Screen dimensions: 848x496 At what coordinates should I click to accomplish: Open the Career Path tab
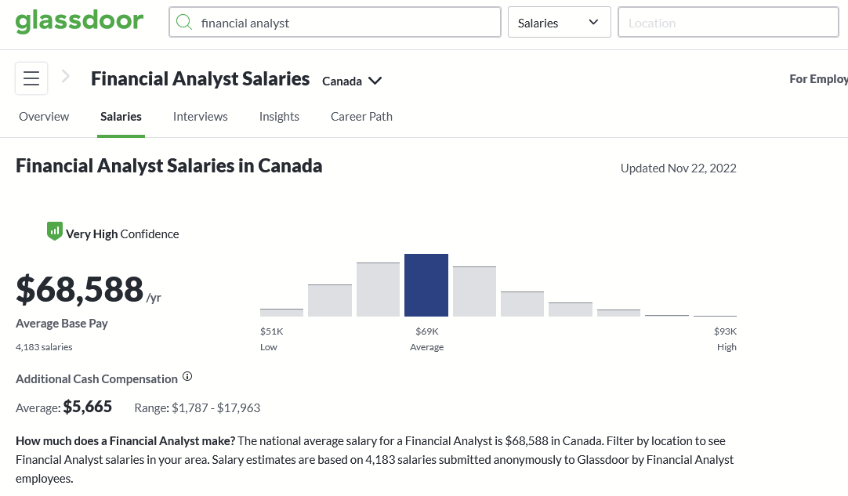pyautogui.click(x=361, y=117)
